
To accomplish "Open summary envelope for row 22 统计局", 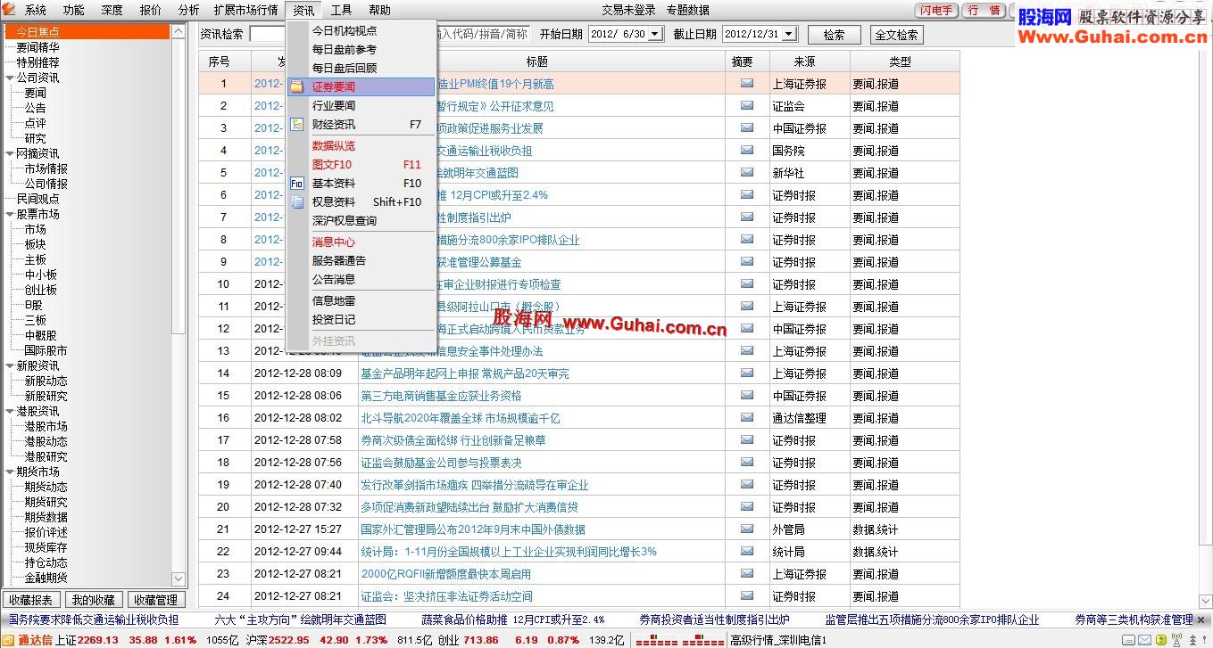I will point(747,551).
